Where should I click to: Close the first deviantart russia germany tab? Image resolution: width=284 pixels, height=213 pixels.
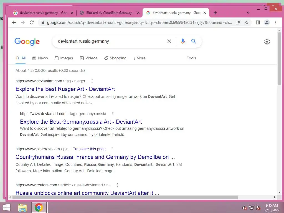[72, 13]
